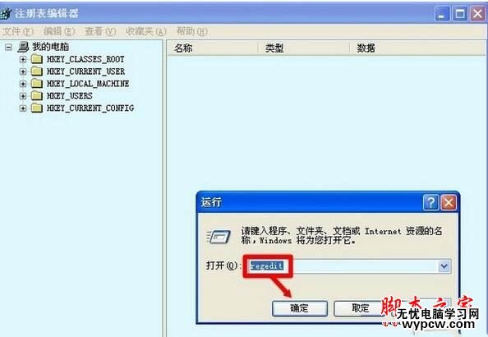Open the Run dialog command history dropdown
Viewport: 488px width, 337px height.
(x=444, y=266)
